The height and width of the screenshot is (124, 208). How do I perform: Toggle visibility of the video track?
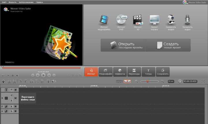(x=16, y=98)
